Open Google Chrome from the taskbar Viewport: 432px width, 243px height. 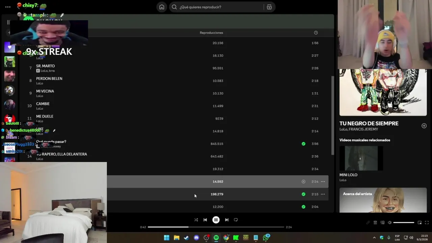[226, 238]
